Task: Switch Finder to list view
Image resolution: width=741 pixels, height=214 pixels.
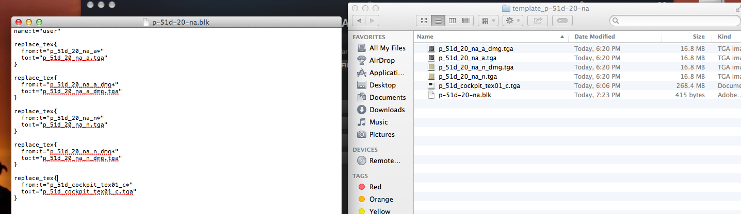Action: pos(438,21)
